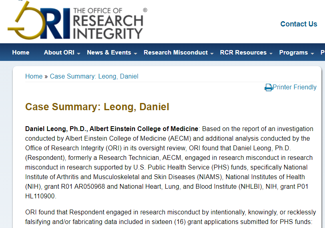
Task: Open the About ORI menu item
Action: (59, 52)
